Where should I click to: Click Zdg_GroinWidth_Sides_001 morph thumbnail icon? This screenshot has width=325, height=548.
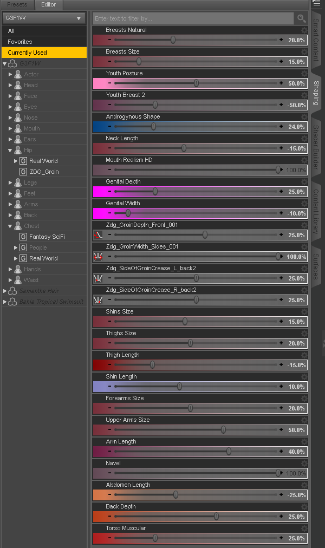tap(98, 257)
